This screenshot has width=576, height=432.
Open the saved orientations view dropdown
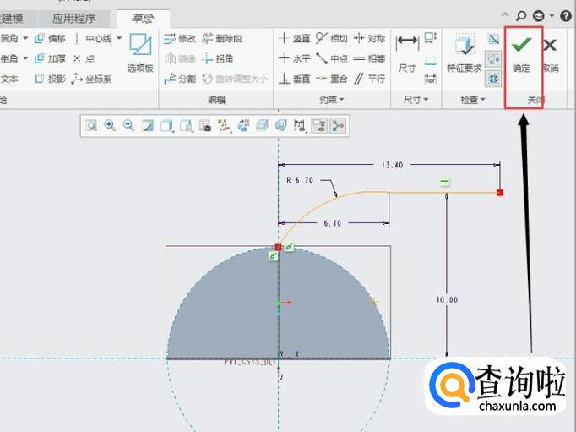(187, 126)
